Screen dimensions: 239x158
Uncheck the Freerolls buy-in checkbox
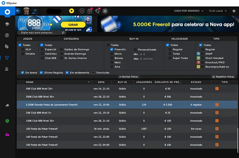click(x=112, y=49)
